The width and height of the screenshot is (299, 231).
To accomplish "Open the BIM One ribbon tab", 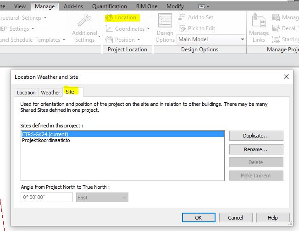I will 147,6.
